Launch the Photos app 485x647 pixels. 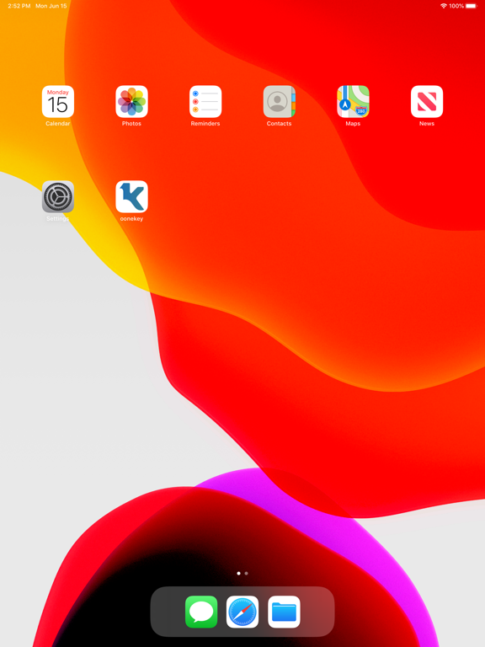pyautogui.click(x=131, y=101)
